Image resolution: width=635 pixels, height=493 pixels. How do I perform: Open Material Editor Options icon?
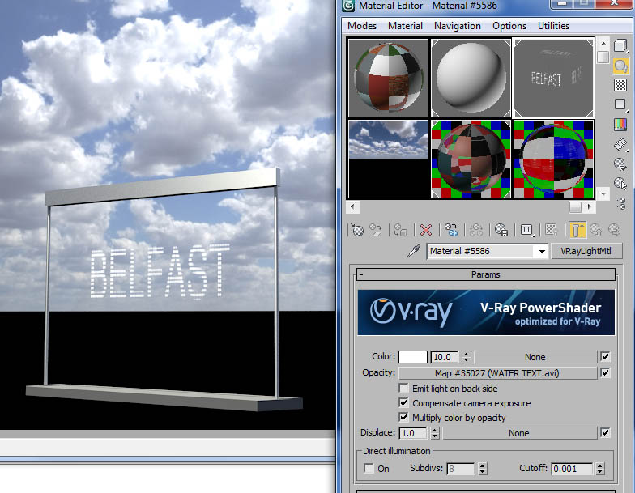620,164
